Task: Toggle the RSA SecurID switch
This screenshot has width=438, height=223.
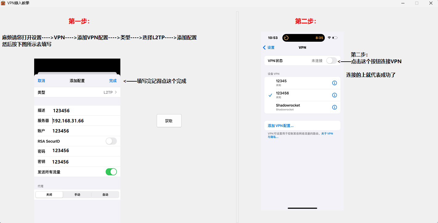Action: coord(111,141)
